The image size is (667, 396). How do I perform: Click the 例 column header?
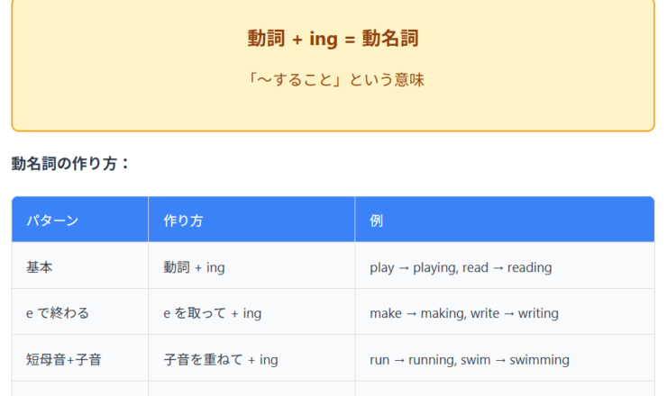pyautogui.click(x=375, y=220)
